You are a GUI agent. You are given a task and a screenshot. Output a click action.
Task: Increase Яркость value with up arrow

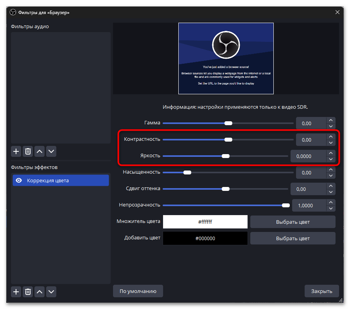click(331, 153)
